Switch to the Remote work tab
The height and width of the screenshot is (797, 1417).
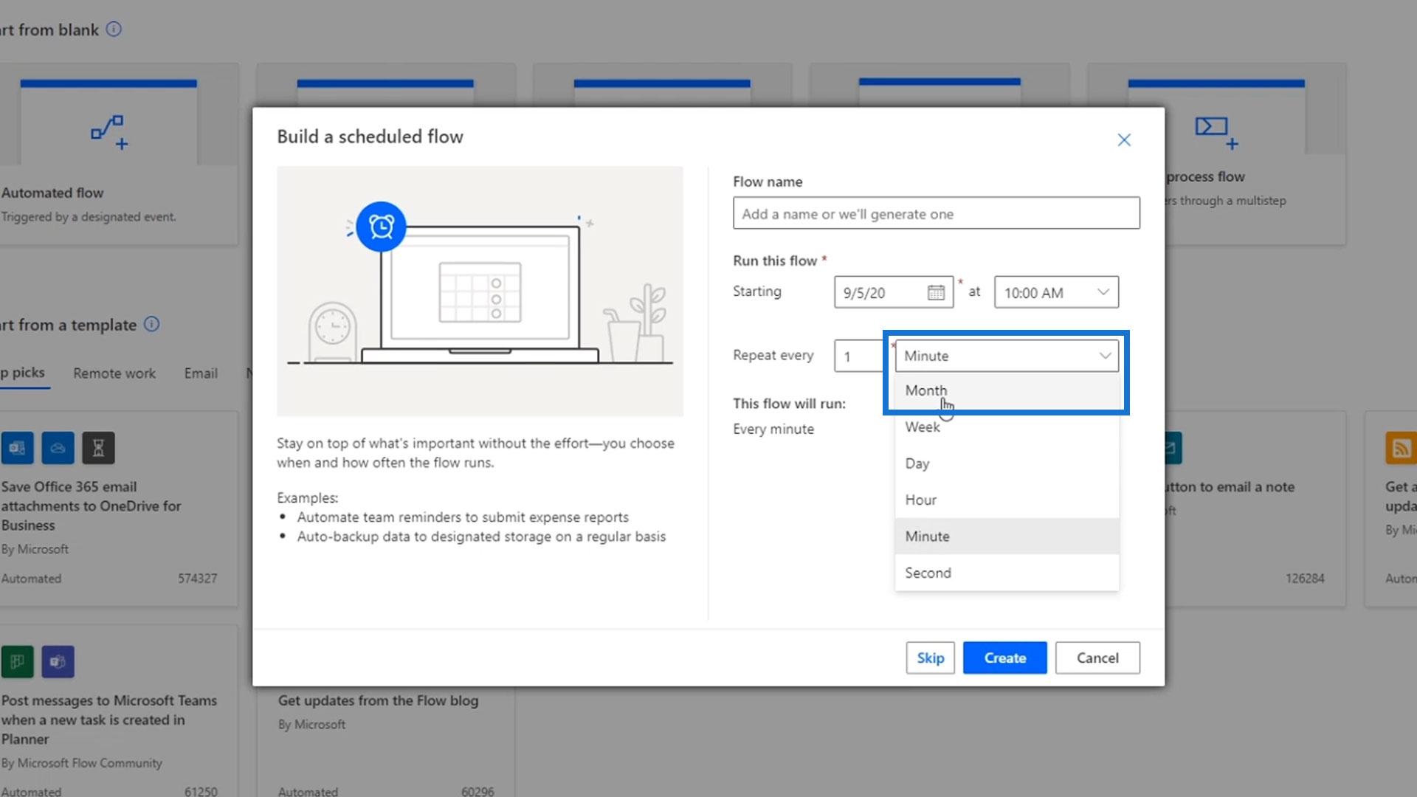(x=114, y=373)
